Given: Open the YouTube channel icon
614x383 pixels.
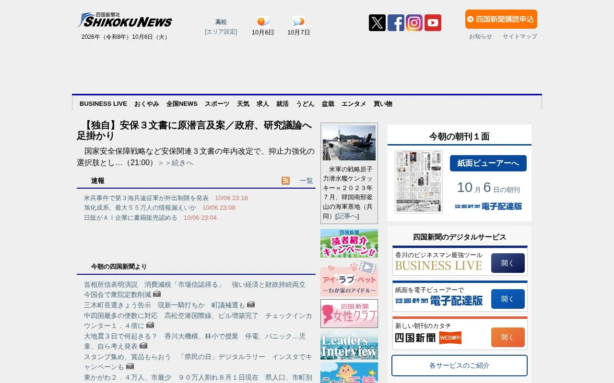Looking at the screenshot, I should 433,23.
